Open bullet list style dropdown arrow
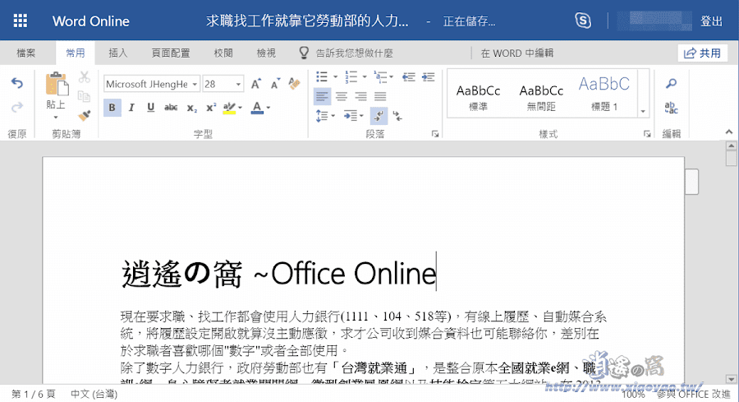The image size is (739, 402). (x=335, y=77)
